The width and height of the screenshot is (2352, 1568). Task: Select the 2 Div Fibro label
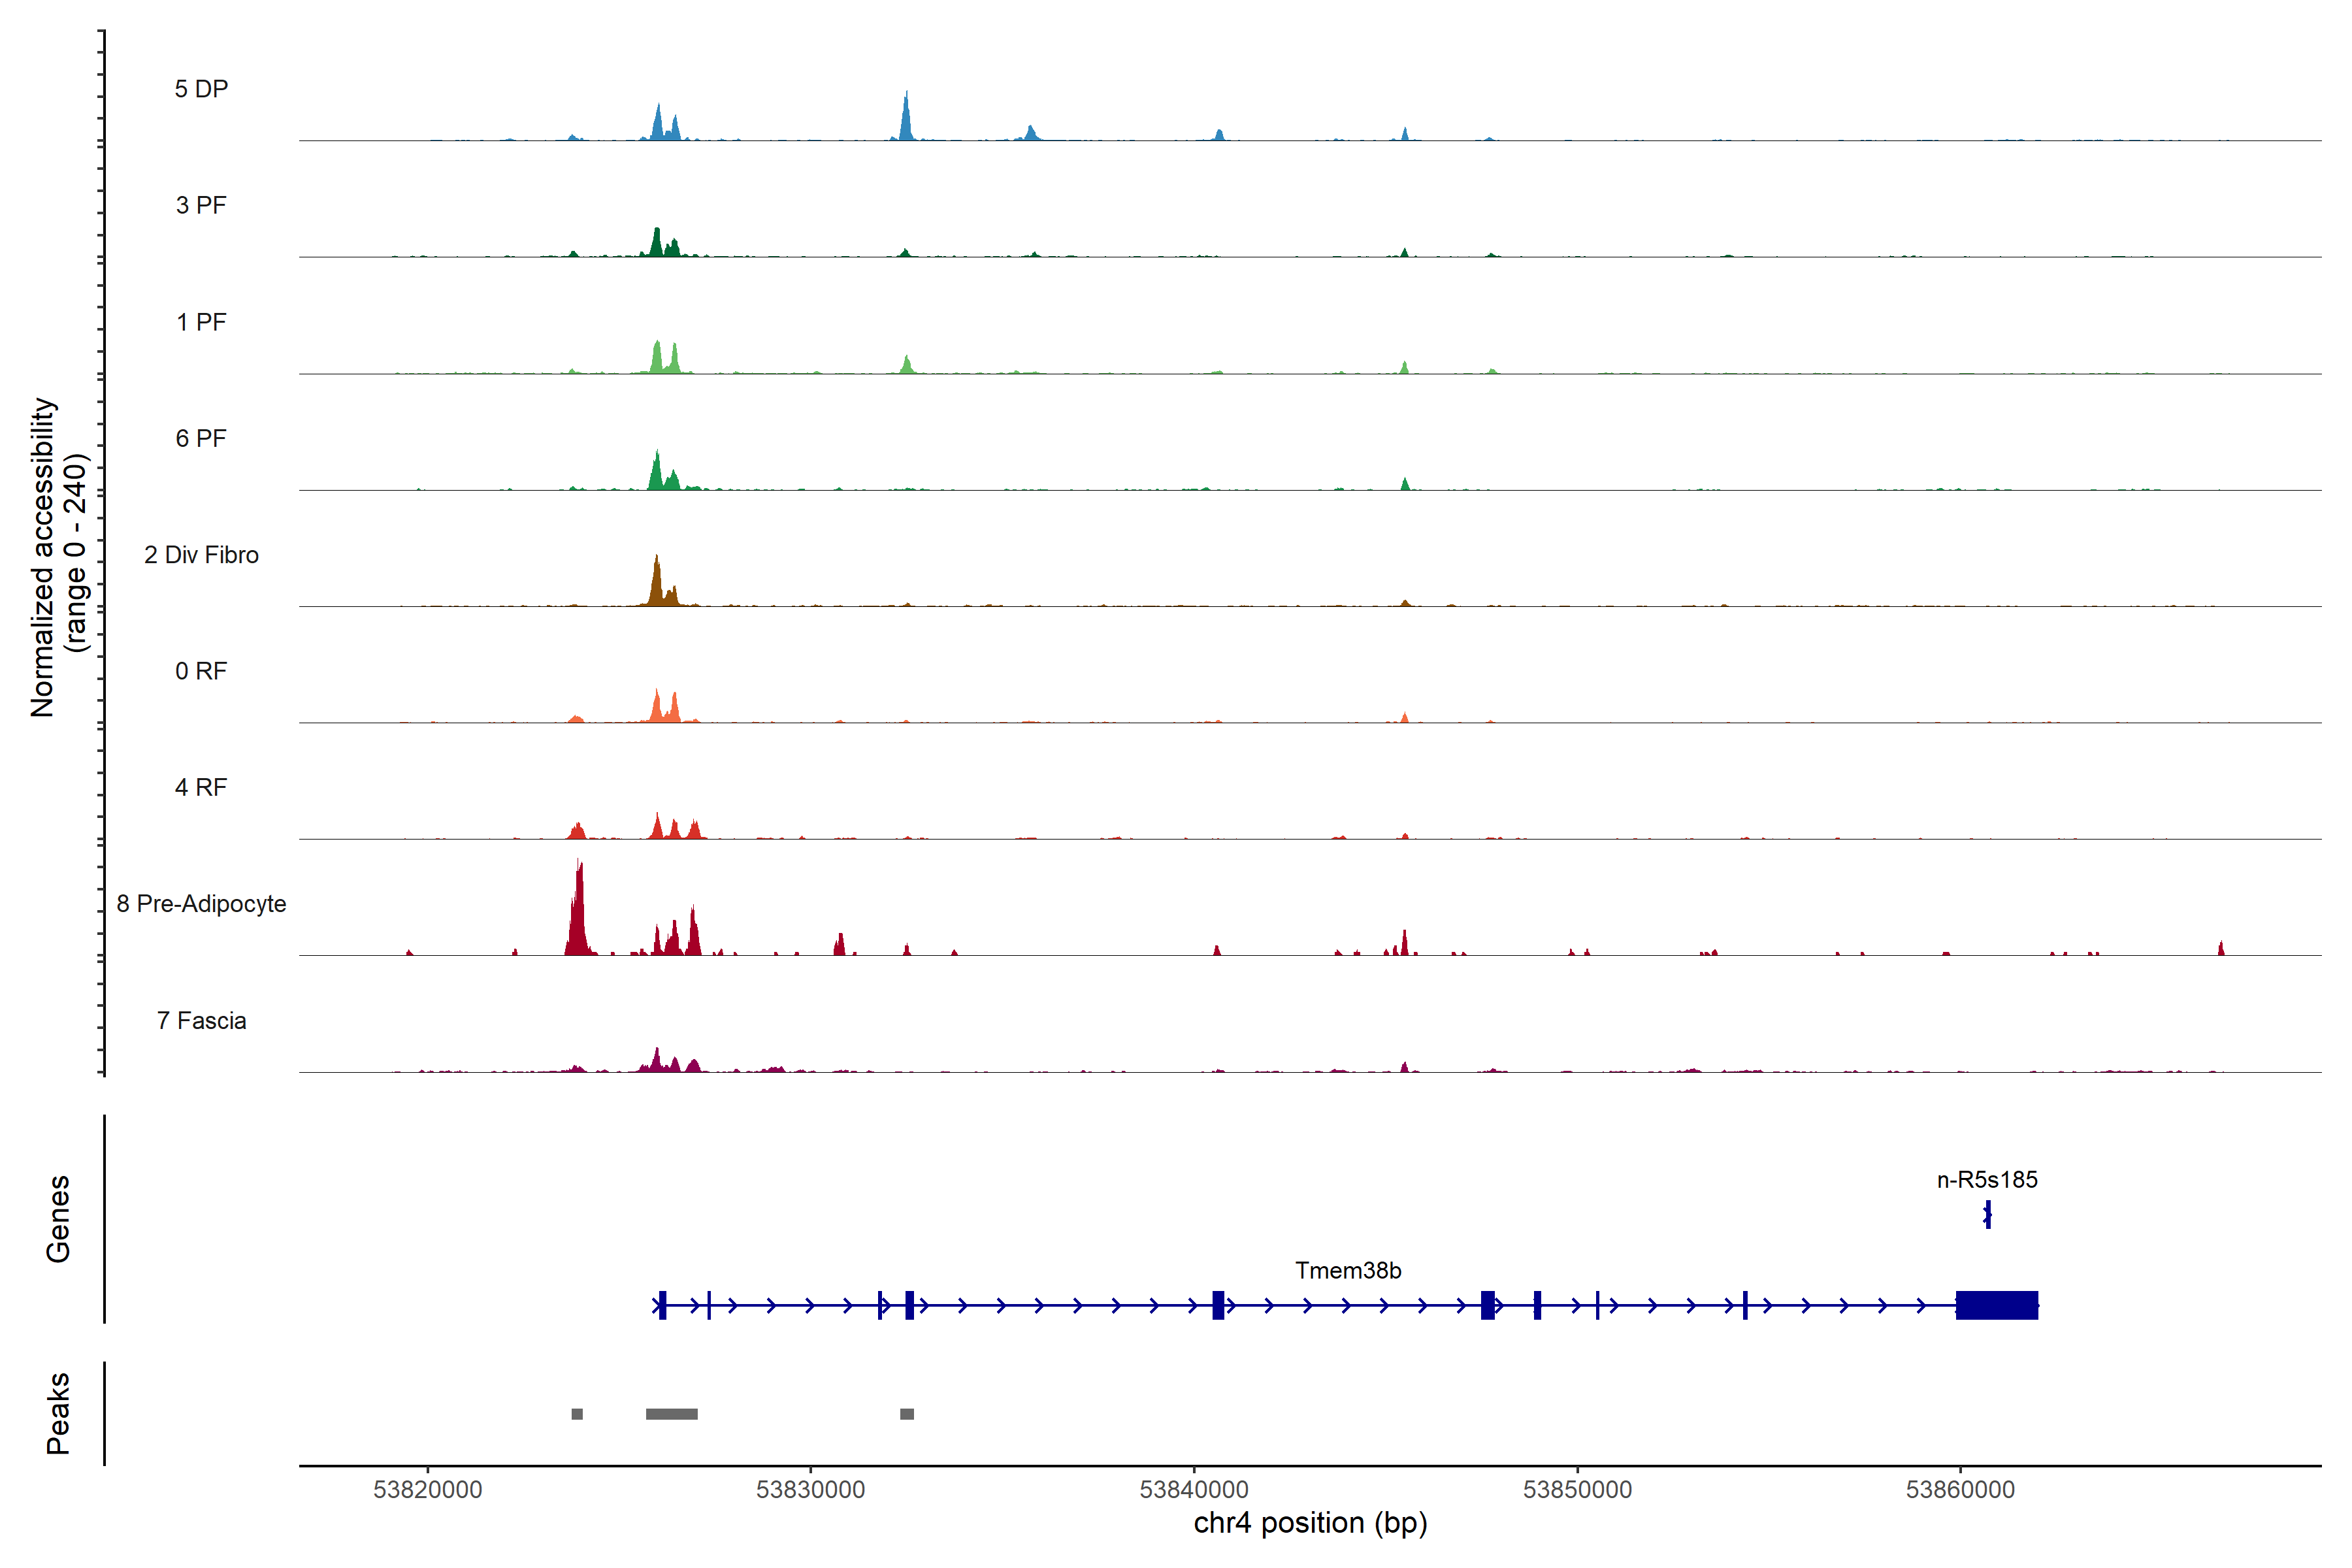(201, 555)
